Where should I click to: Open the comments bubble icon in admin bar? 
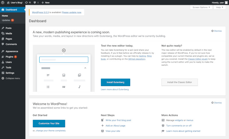[35, 3]
